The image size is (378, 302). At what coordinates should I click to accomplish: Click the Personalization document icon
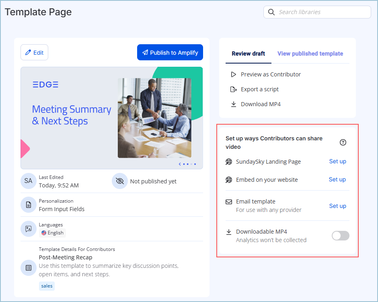point(29,205)
